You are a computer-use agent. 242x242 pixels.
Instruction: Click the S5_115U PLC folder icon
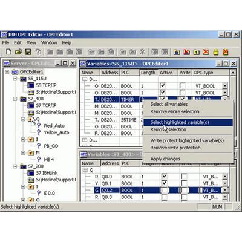click(x=23, y=79)
